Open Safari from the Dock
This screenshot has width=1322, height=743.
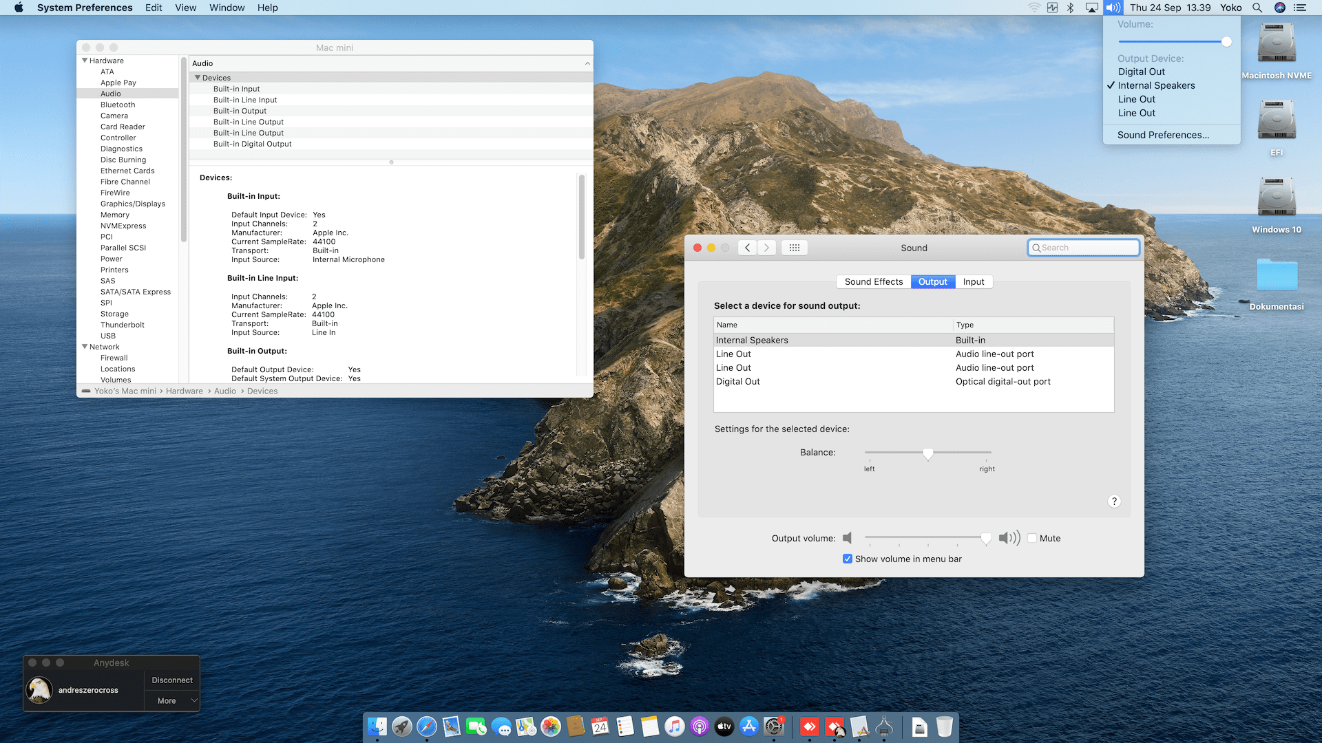point(427,726)
